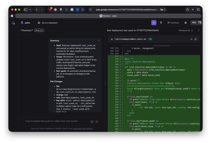
Task: Focus the jules.google.com address bar
Action: (x=127, y=10)
